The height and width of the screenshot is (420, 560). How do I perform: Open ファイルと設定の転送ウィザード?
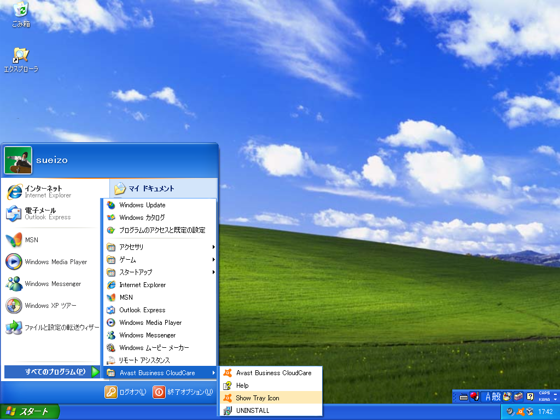click(x=52, y=327)
